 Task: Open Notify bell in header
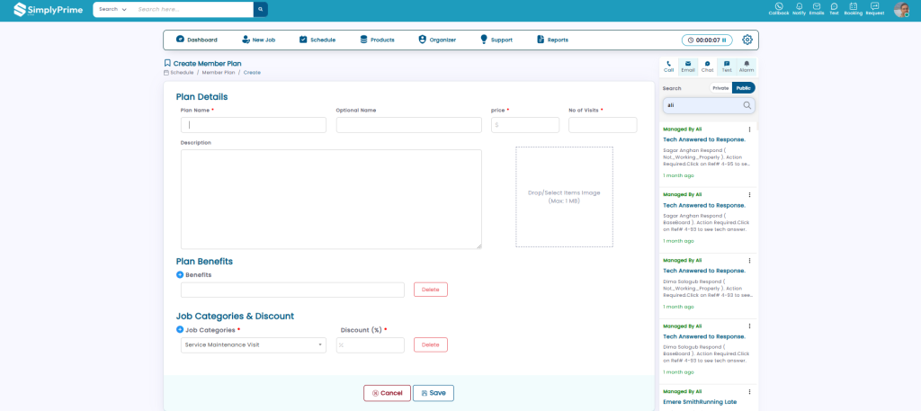799,9
